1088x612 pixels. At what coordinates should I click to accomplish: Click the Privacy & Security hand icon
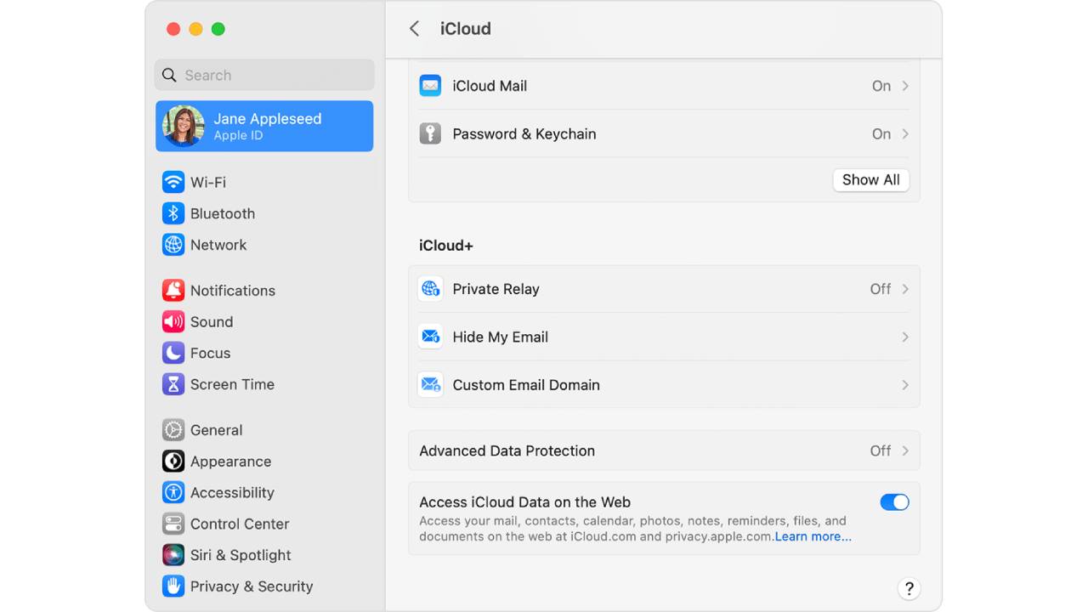(173, 586)
